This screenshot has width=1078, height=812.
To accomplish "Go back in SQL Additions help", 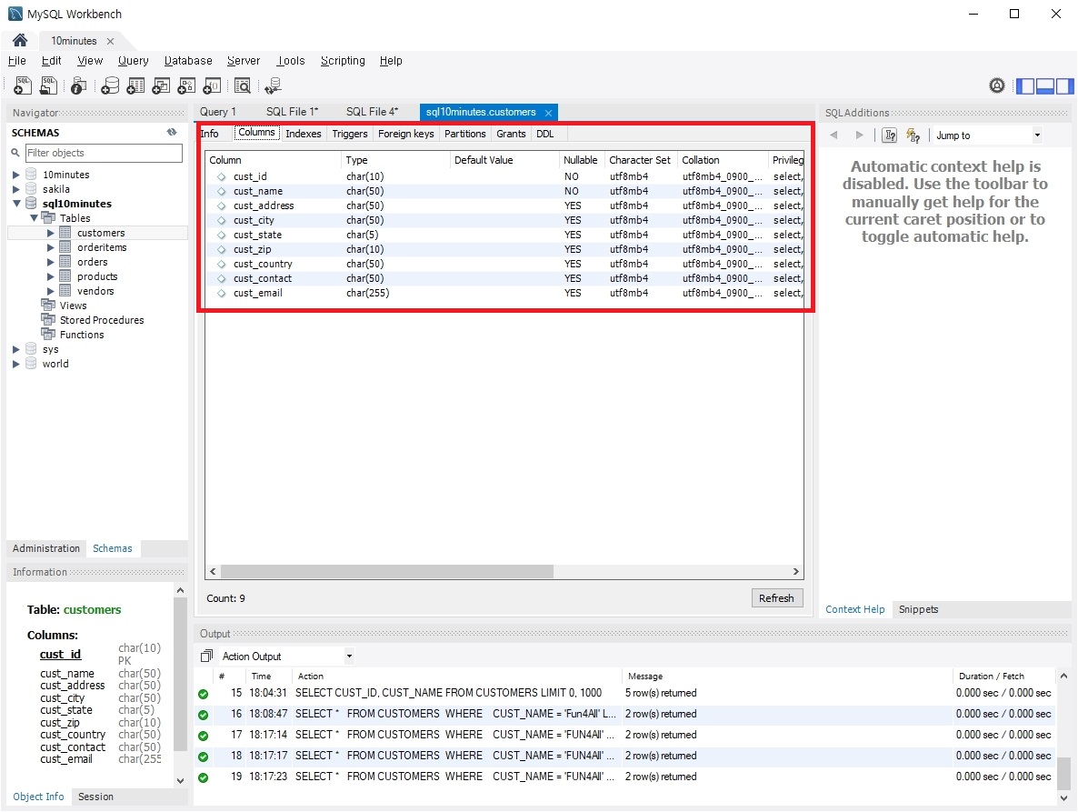I will click(833, 135).
